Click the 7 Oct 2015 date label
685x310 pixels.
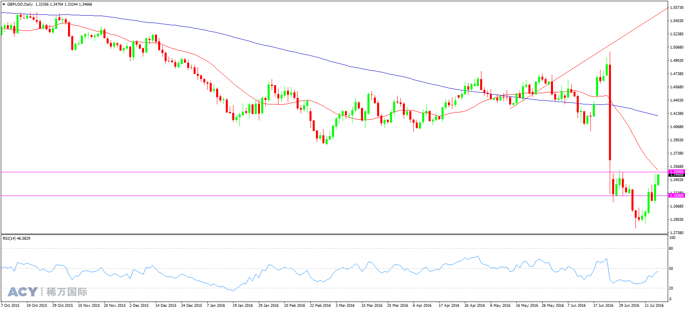tap(10, 306)
